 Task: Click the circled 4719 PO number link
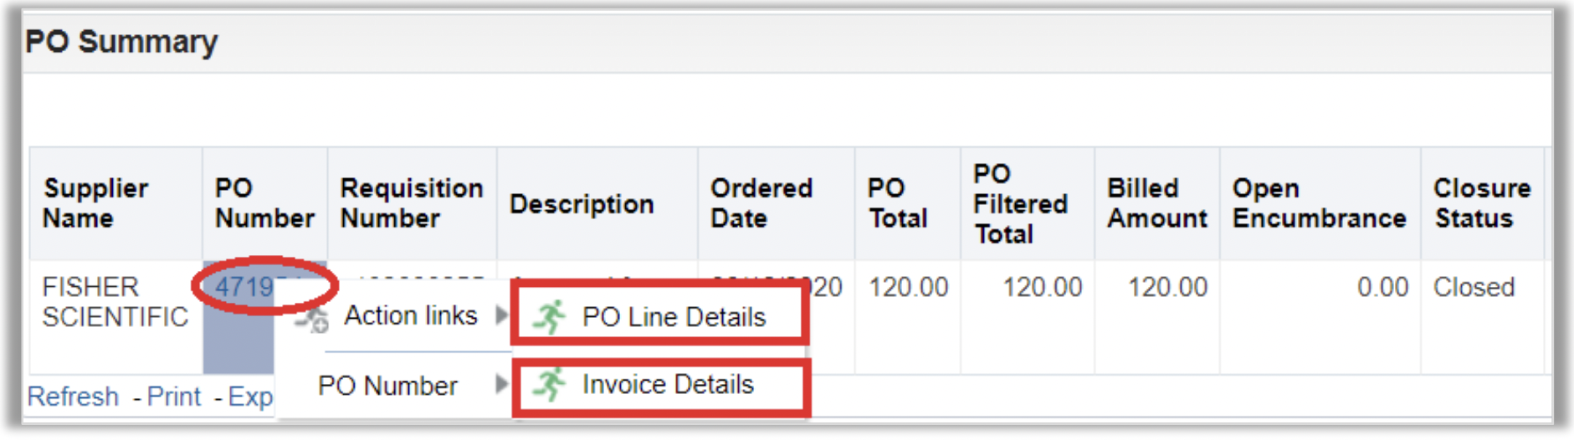pos(245,288)
